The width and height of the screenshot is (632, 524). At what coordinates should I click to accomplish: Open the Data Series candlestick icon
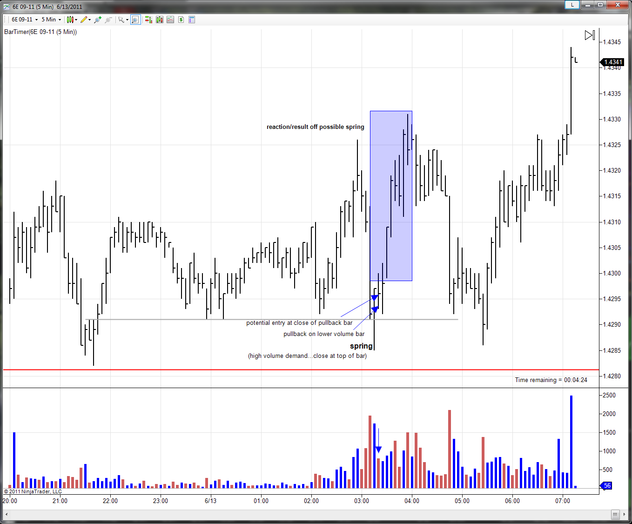(x=160, y=20)
